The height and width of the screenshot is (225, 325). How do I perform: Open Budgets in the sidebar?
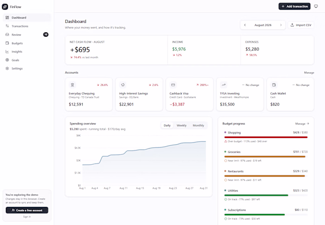tap(27, 43)
